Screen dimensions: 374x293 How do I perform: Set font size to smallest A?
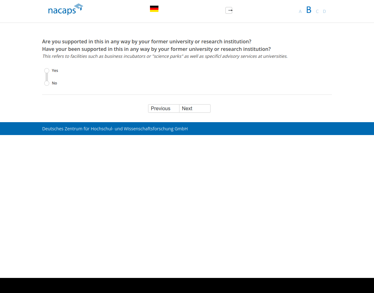300,12
